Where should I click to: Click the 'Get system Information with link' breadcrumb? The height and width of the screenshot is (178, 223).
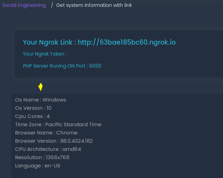(x=94, y=5)
